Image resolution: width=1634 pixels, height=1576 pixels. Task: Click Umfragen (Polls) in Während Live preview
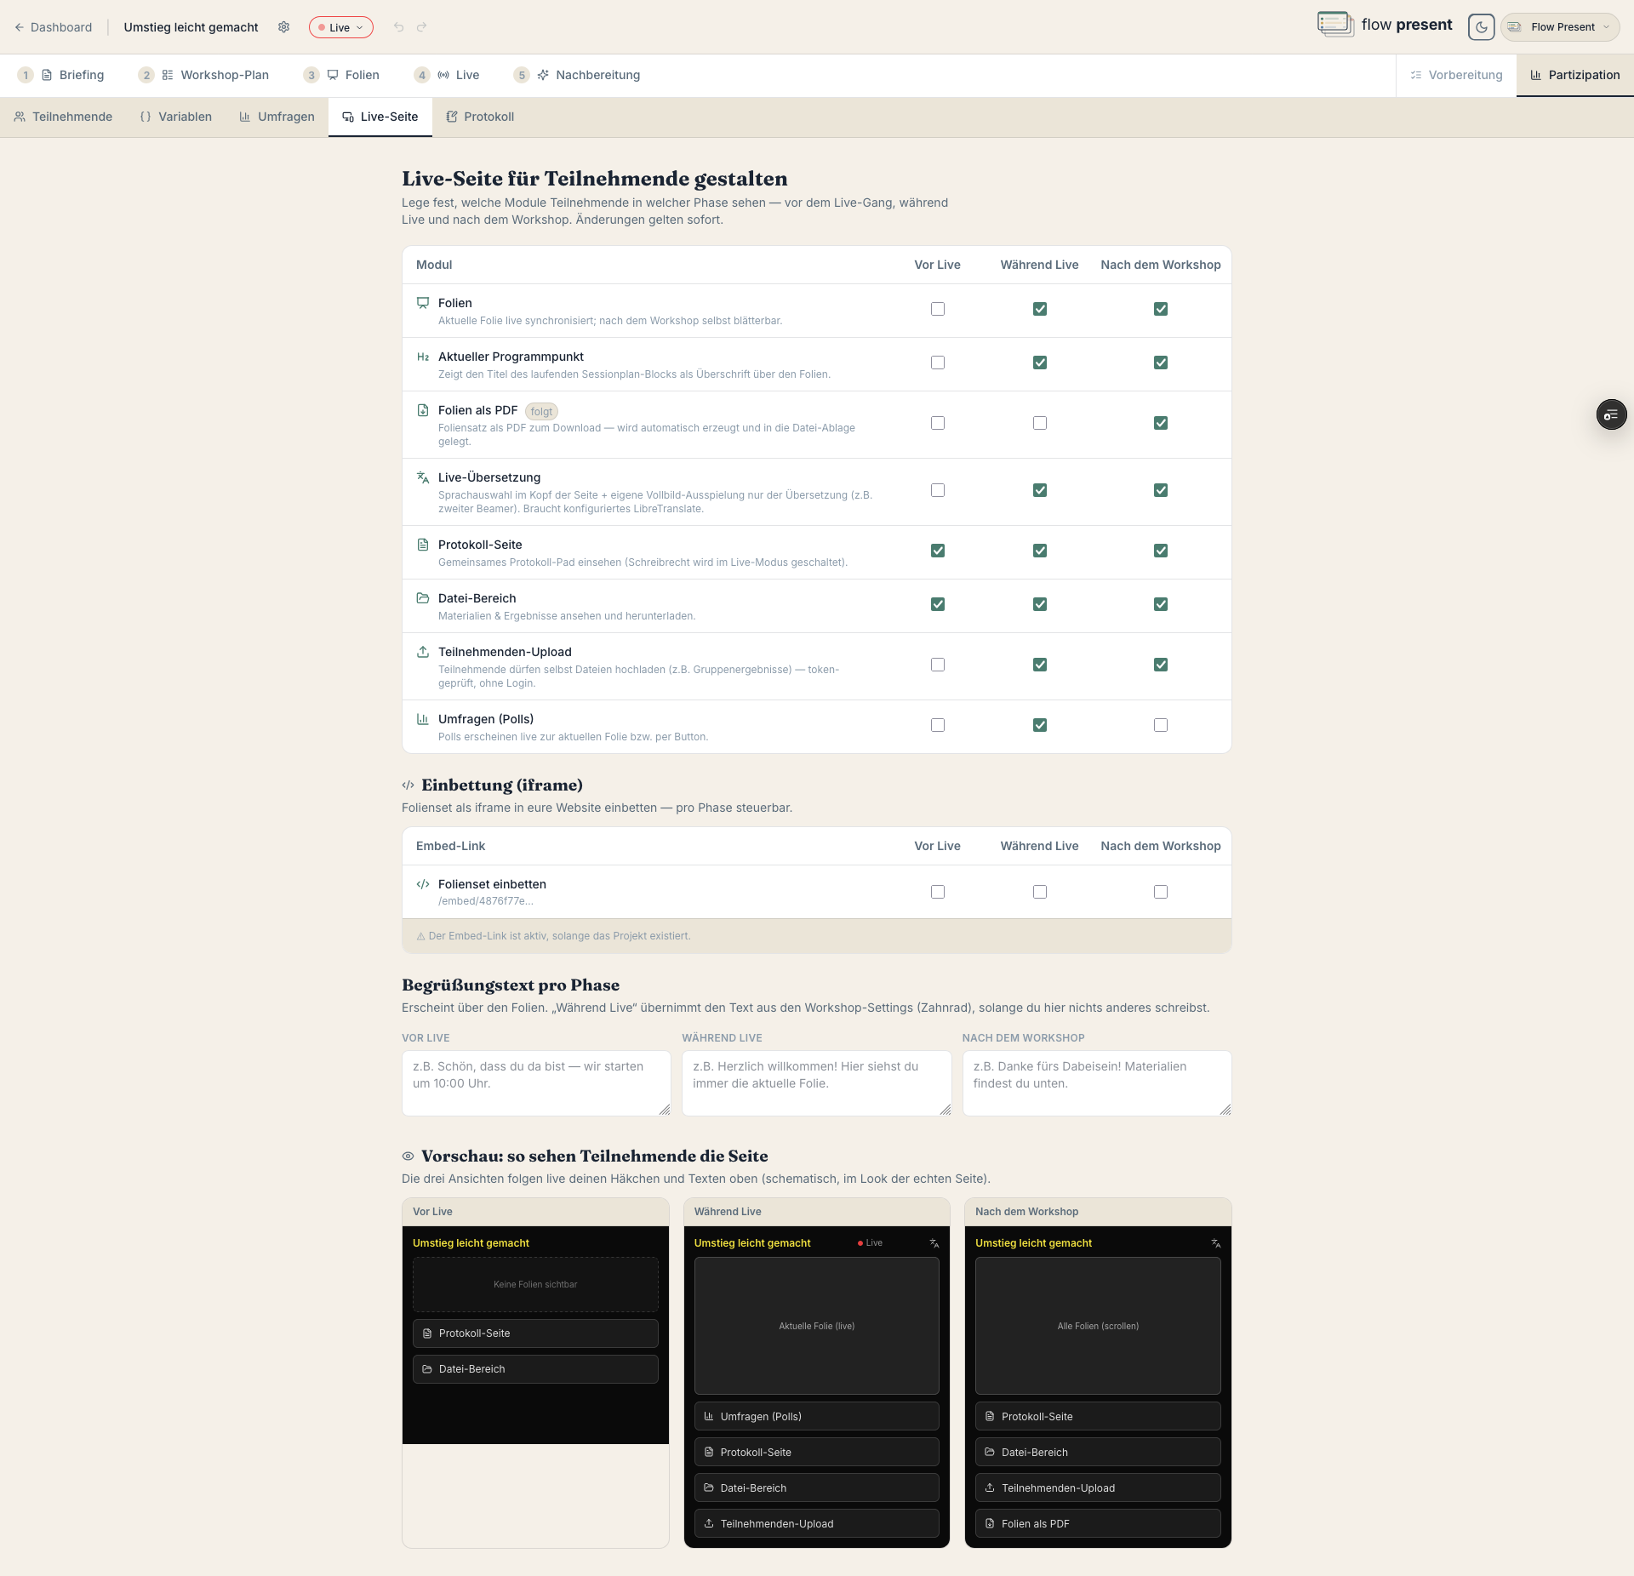817,1417
